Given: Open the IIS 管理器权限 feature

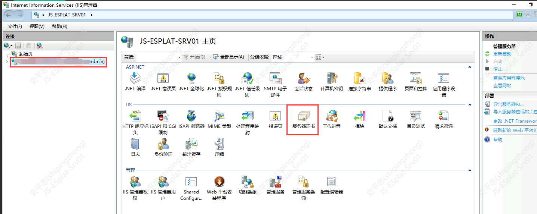Looking at the screenshot, I should pos(135,188).
